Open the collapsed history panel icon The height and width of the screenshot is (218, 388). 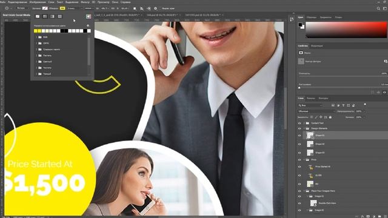point(292,19)
